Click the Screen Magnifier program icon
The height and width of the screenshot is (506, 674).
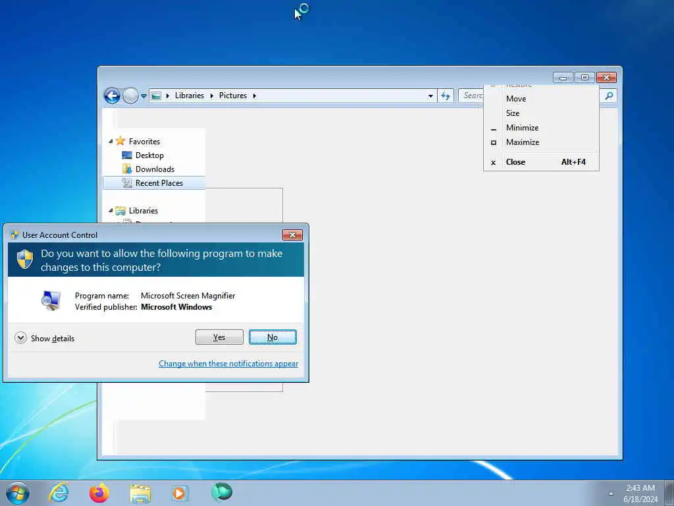click(51, 300)
